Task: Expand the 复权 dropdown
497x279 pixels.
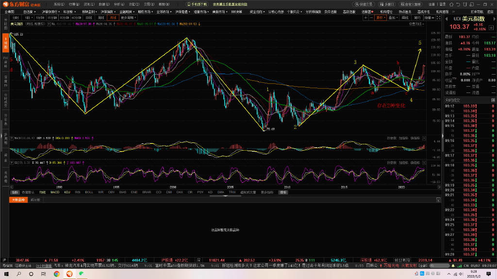Action: pos(381,17)
